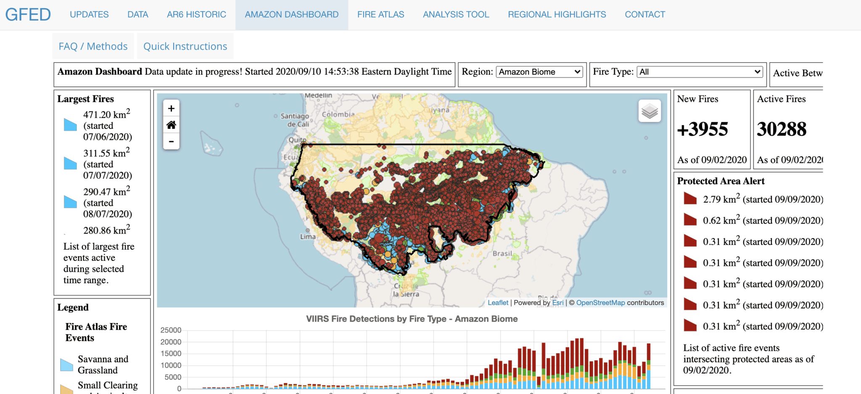Open the map layers control icon
The width and height of the screenshot is (861, 394).
click(649, 111)
